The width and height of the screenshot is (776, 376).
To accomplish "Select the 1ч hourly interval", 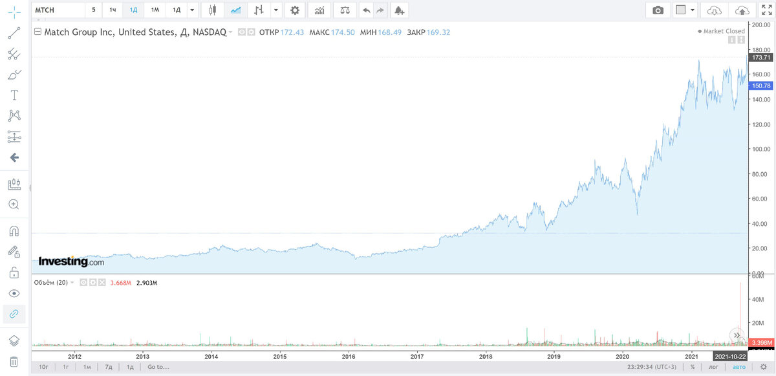I will coord(113,10).
